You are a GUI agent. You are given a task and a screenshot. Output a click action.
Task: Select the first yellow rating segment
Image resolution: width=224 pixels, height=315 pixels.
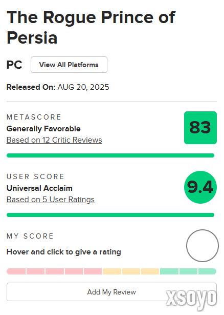click(x=112, y=271)
